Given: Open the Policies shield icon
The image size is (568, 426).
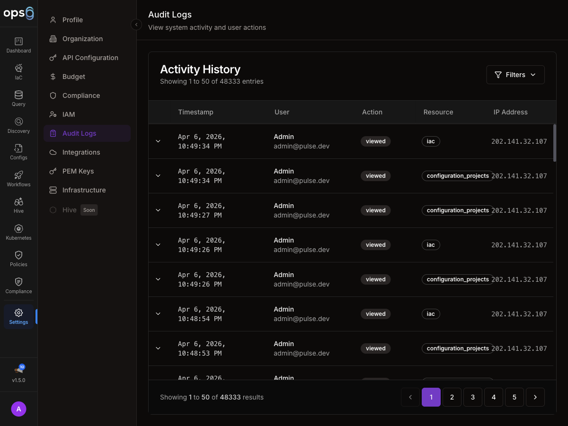Looking at the screenshot, I should 18,255.
